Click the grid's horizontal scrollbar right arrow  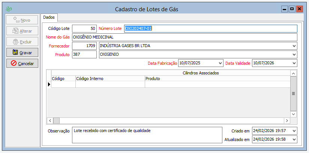point(287,120)
